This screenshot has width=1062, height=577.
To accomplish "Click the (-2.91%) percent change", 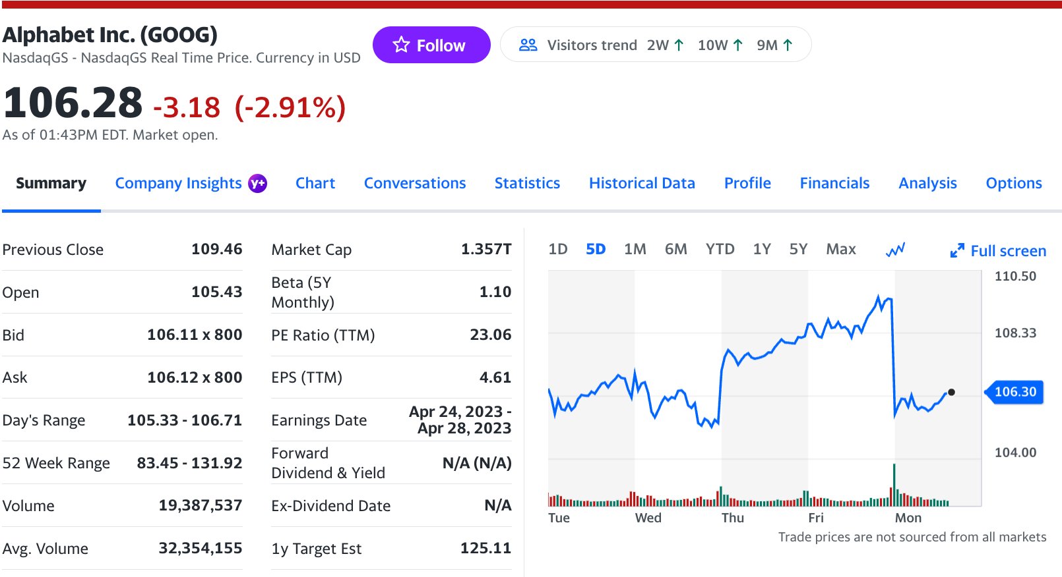I will pos(290,107).
